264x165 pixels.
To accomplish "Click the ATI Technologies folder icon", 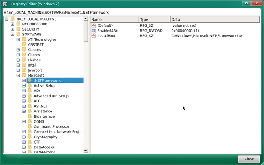I will pyautogui.click(x=24, y=39).
